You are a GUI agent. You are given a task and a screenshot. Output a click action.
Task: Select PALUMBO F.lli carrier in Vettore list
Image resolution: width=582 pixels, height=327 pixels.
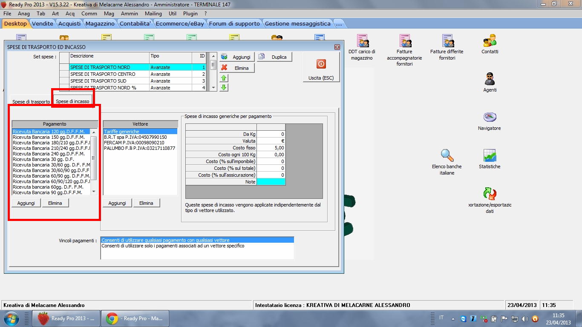coord(140,148)
